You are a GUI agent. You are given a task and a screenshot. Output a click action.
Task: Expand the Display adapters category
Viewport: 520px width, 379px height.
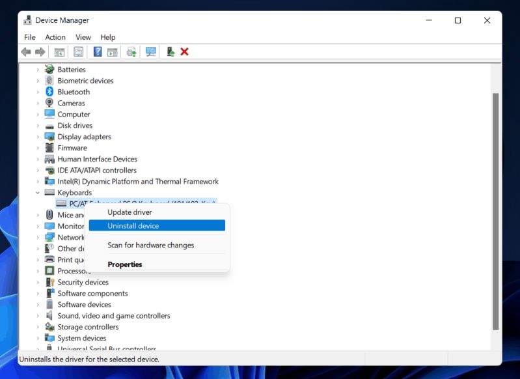tap(38, 137)
